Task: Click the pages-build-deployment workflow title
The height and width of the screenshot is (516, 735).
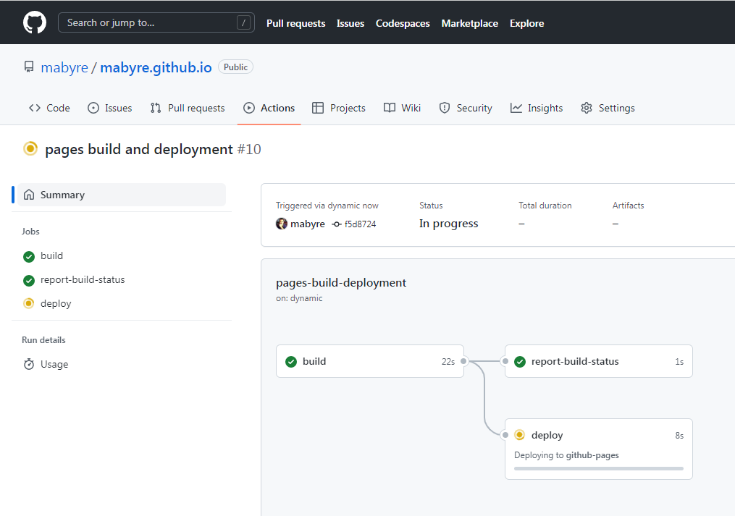Action: coord(341,282)
